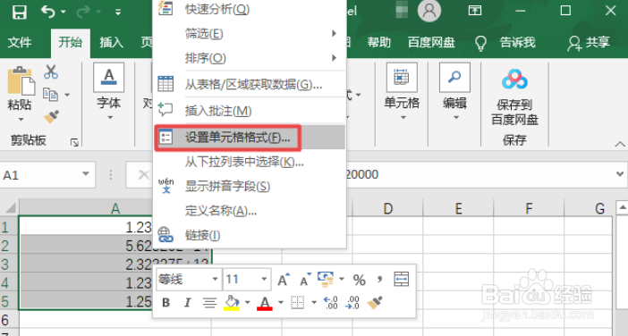Increase font size in mini toolbar
The height and width of the screenshot is (336, 628).
coord(284,279)
